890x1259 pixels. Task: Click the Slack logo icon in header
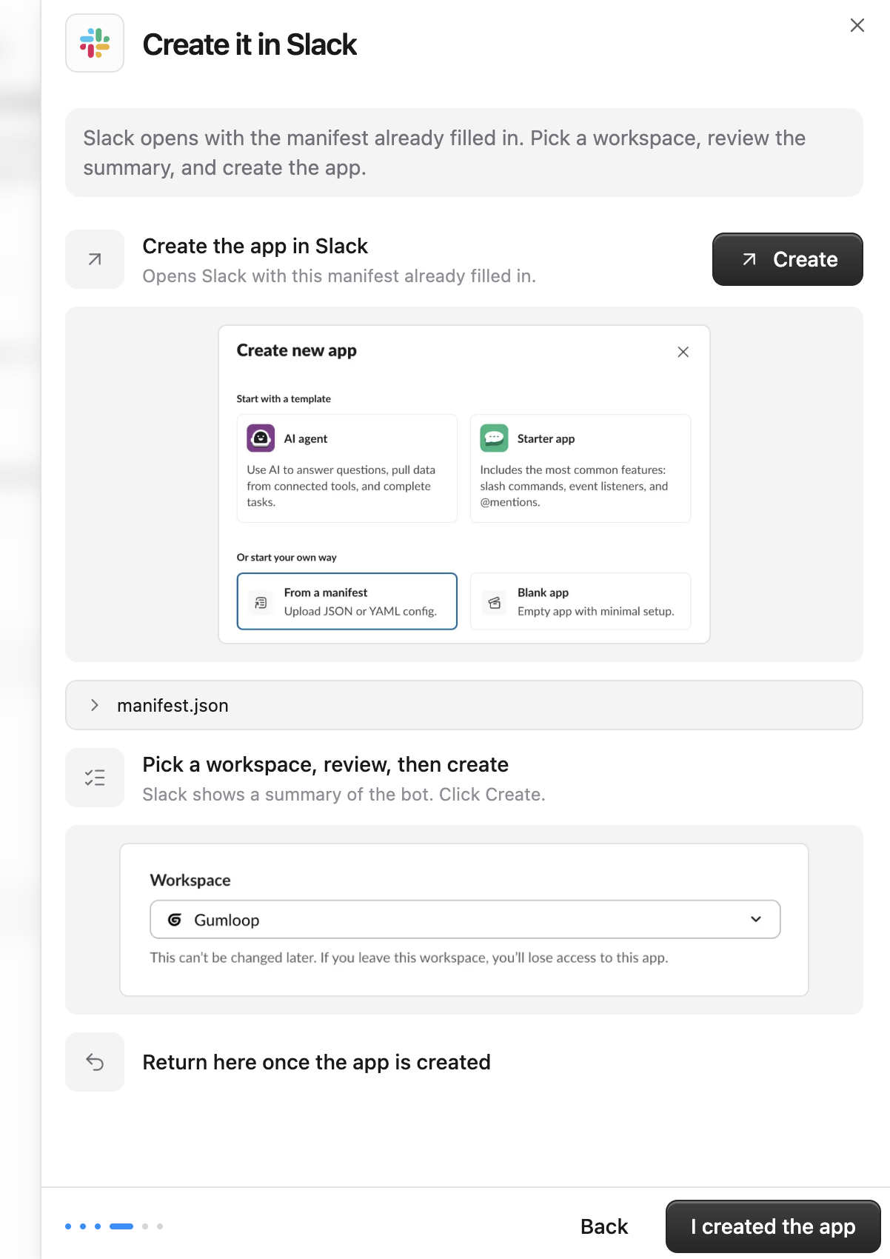click(95, 43)
